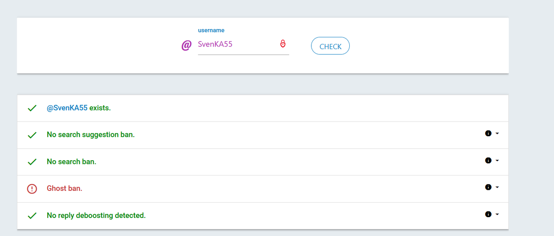554x236 pixels.
Task: Click the CHECK button
Action: (x=330, y=46)
